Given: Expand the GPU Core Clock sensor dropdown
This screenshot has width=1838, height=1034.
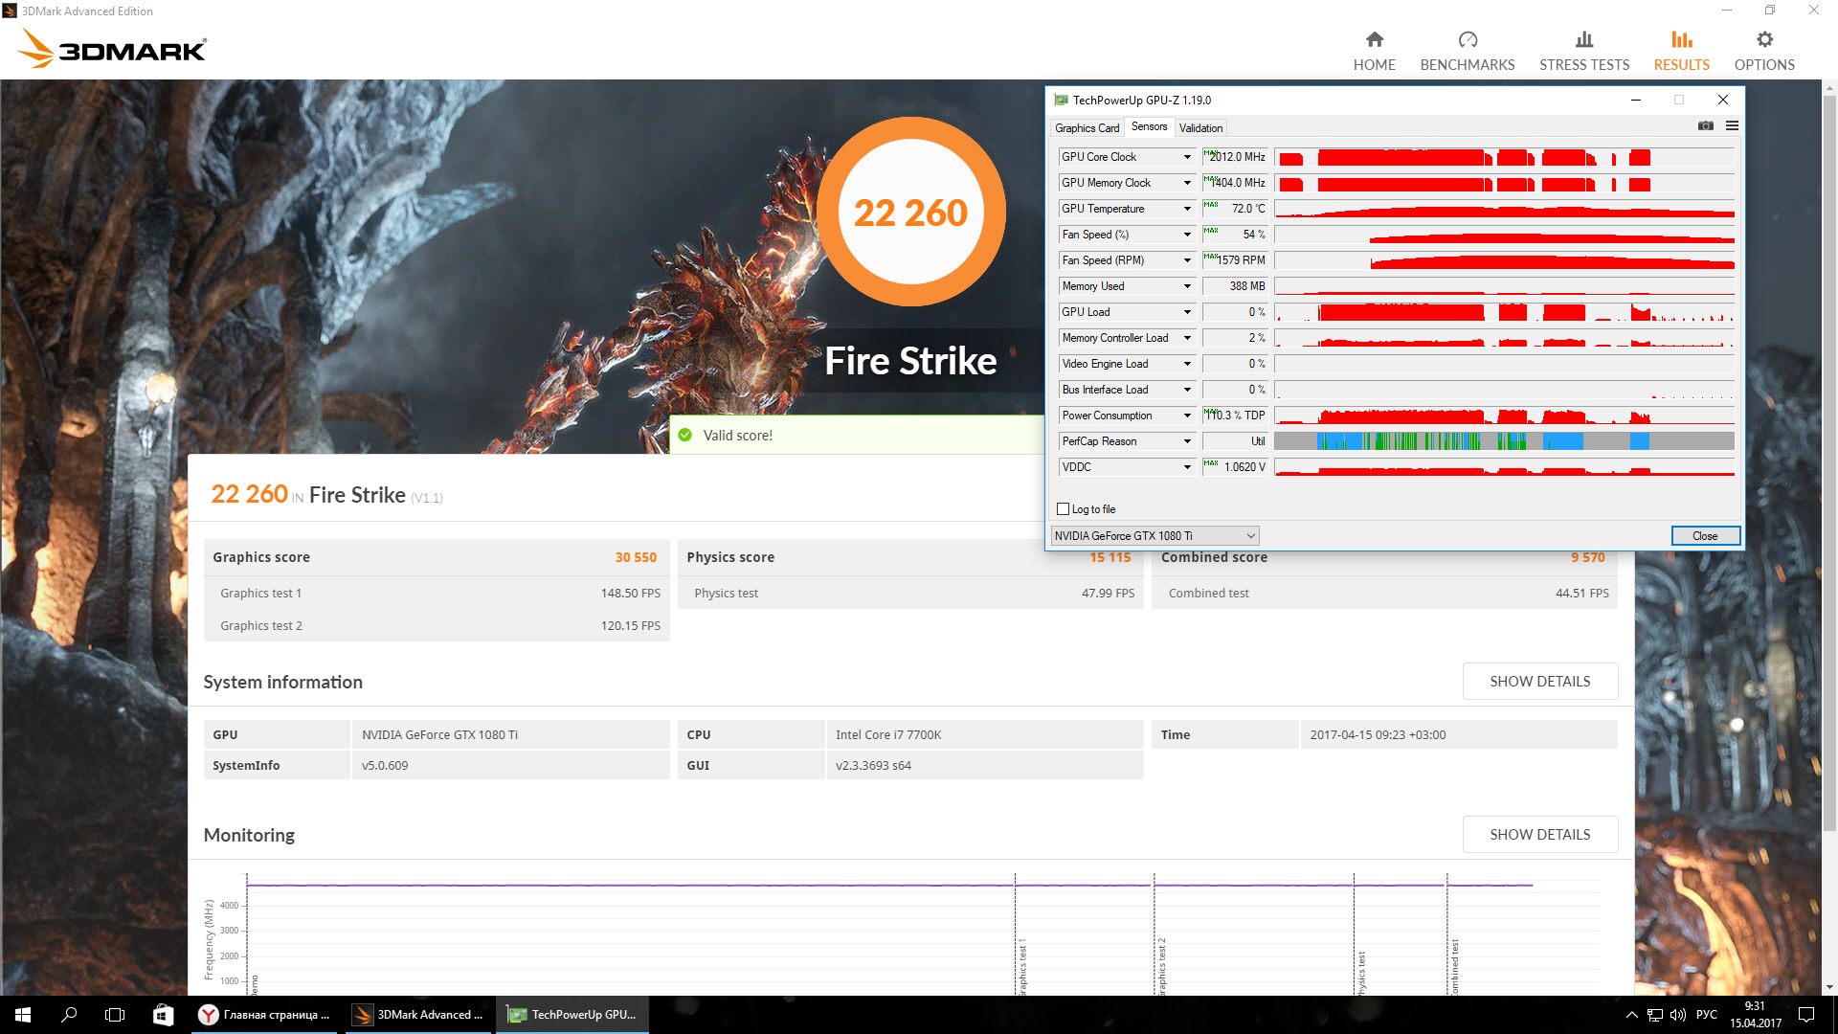Looking at the screenshot, I should [1187, 157].
